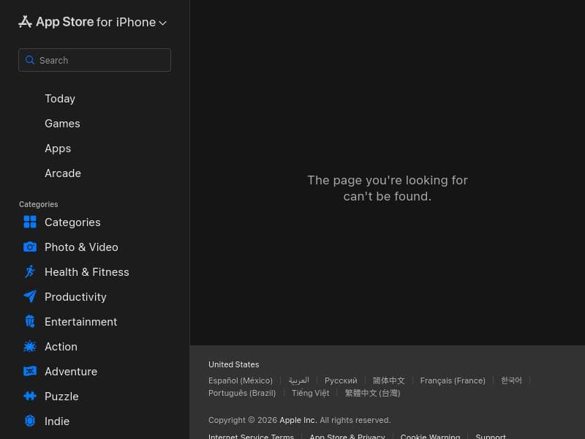Screen dimensions: 585x439
Task: Switch language to Português (Brazil)
Action: point(242,393)
